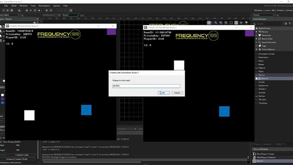Screen dimensions: 293x165
Task: Select the Sprites folder in asset tree
Action: click(261, 96)
